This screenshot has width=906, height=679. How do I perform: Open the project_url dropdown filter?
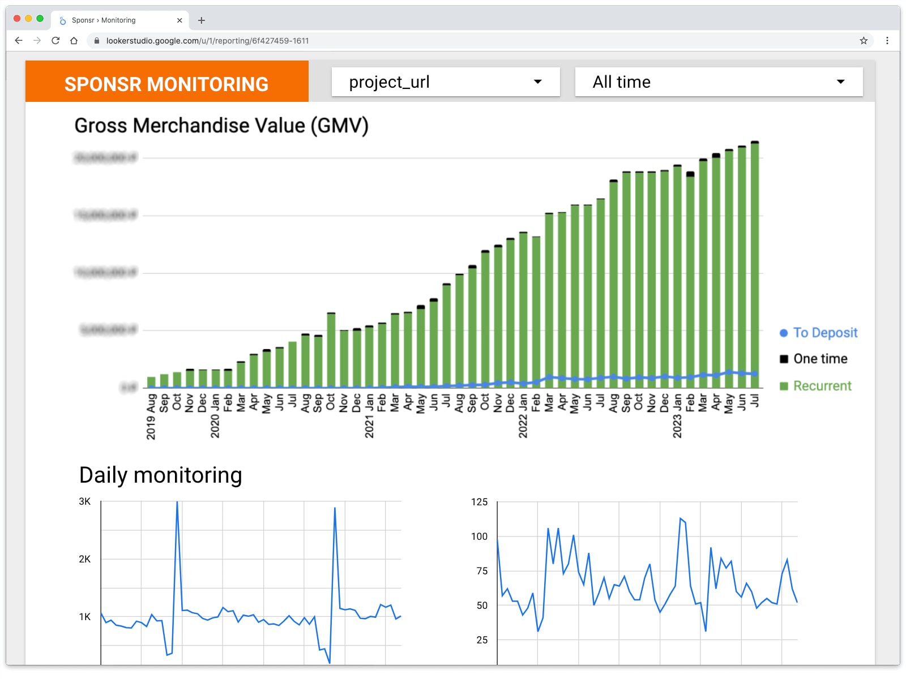tap(446, 82)
